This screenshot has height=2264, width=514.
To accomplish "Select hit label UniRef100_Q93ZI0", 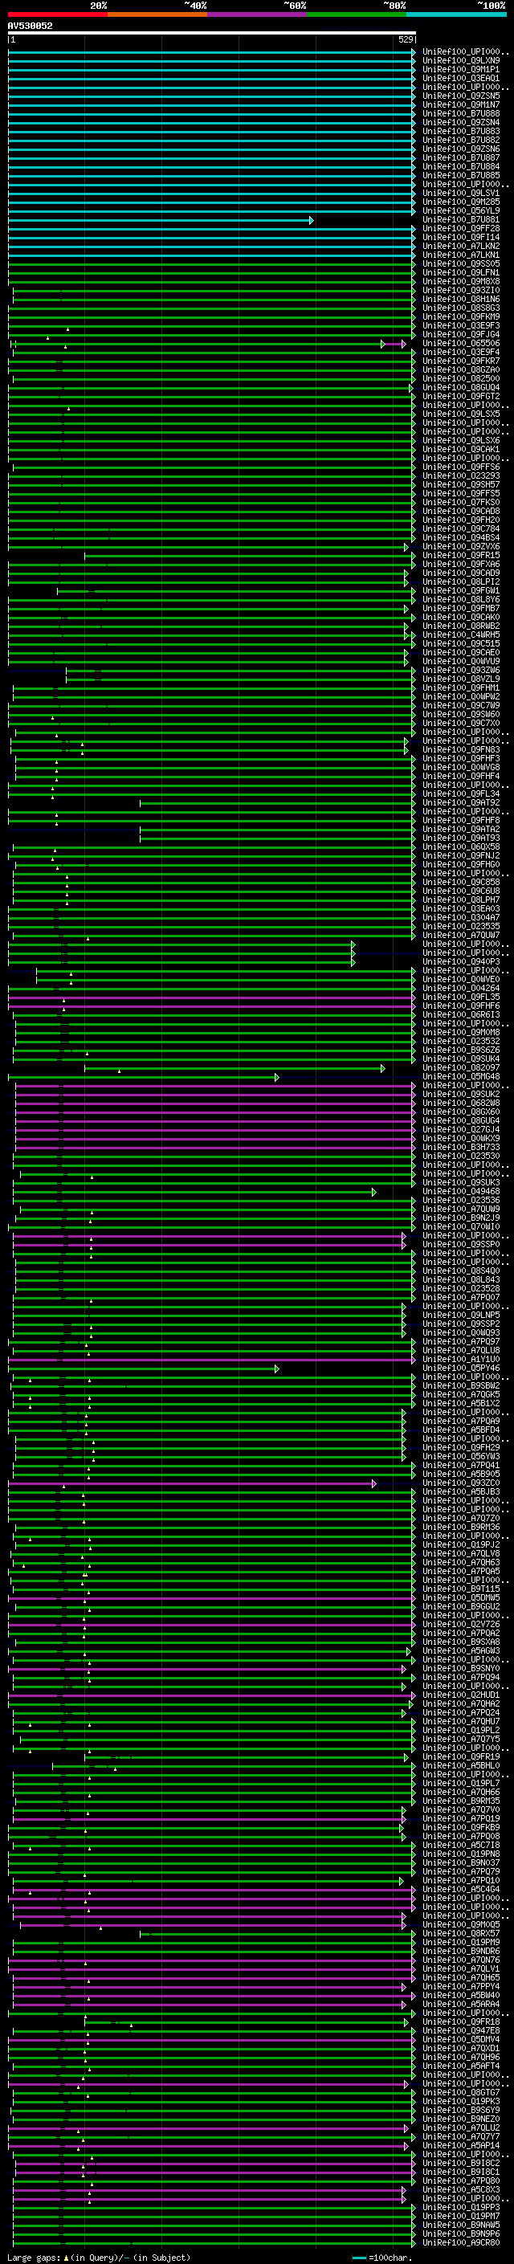I will pos(461,290).
